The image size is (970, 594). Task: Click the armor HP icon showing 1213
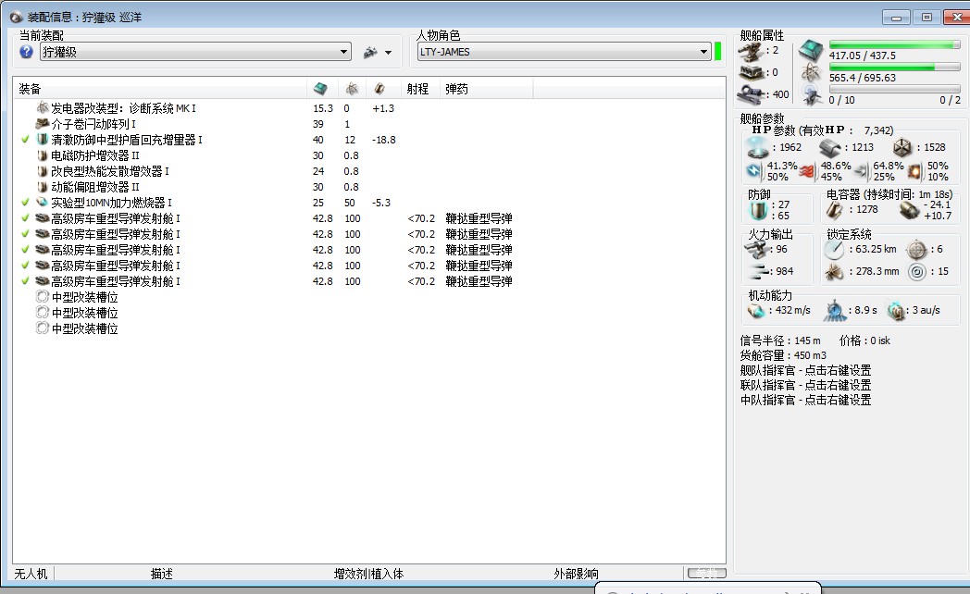click(x=829, y=148)
